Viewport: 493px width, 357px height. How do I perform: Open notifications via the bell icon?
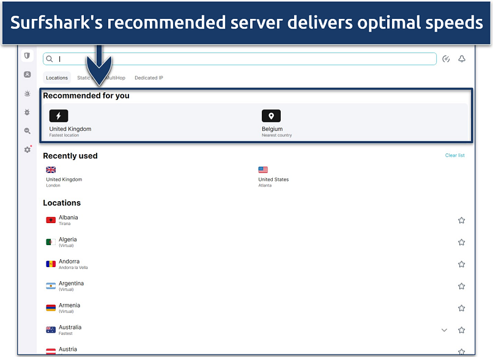pyautogui.click(x=462, y=59)
